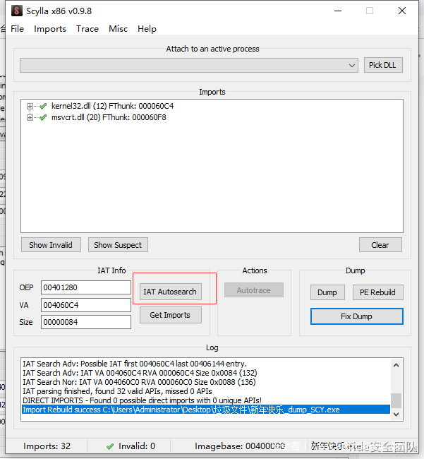Open the Imports menu

point(50,29)
